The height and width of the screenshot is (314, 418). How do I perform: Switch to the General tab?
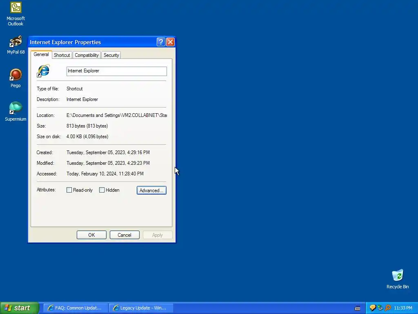point(41,54)
